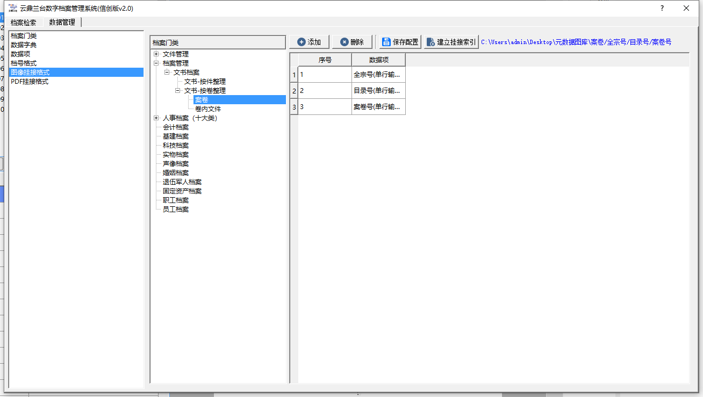Viewport: 703px width, 397px height.
Task: Select PDF挂接格式 in left list
Action: [x=30, y=81]
